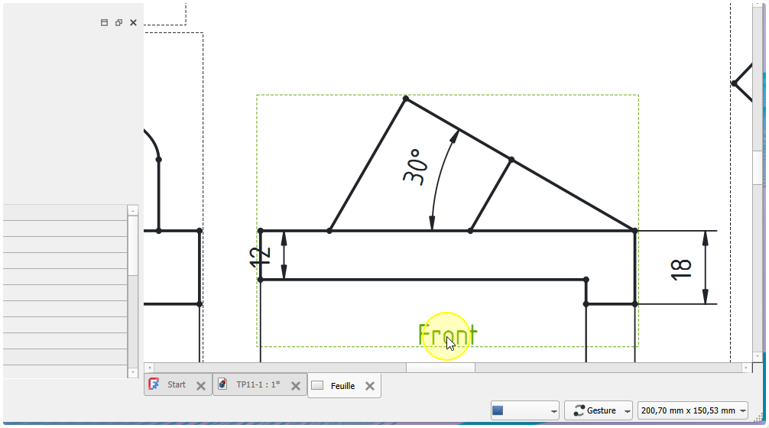Select the 18 dimension value on the right
This screenshot has width=769, height=428.
tap(680, 268)
